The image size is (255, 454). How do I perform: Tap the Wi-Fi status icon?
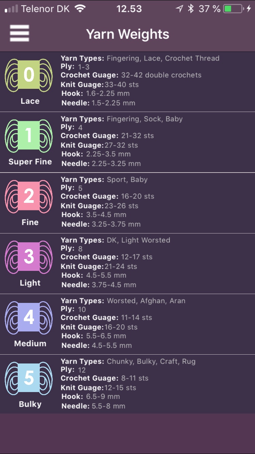pos(80,9)
